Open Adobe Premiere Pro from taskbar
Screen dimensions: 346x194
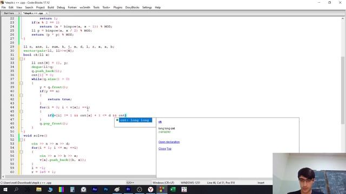128,189
